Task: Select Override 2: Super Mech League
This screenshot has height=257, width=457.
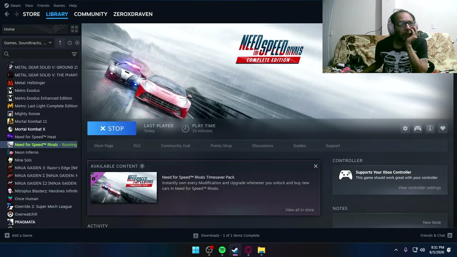Action: [43, 207]
